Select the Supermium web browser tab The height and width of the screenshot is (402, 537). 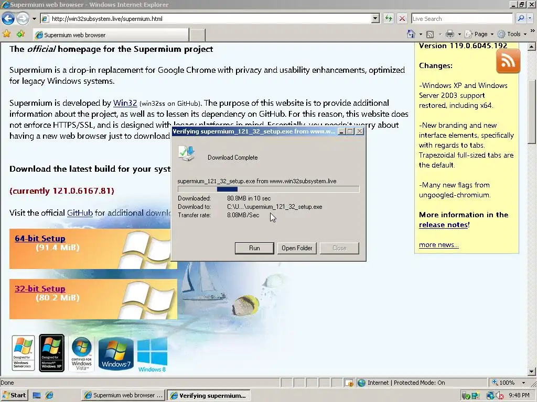[111, 35]
